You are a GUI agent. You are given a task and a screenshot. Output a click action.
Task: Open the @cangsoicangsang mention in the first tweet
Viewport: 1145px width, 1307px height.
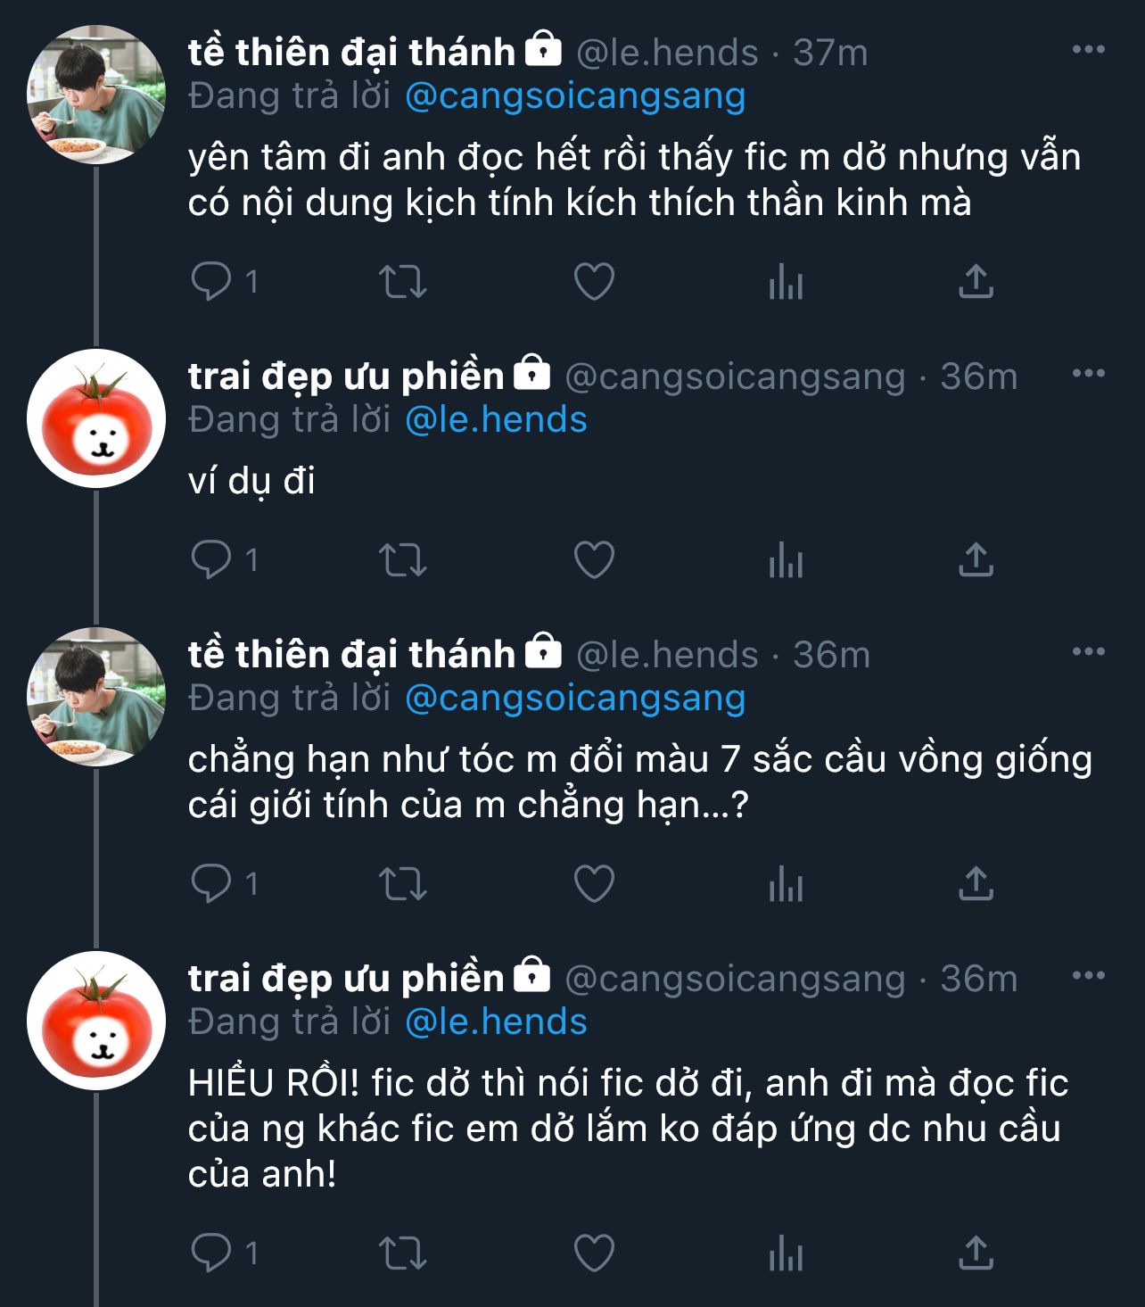pos(575,96)
